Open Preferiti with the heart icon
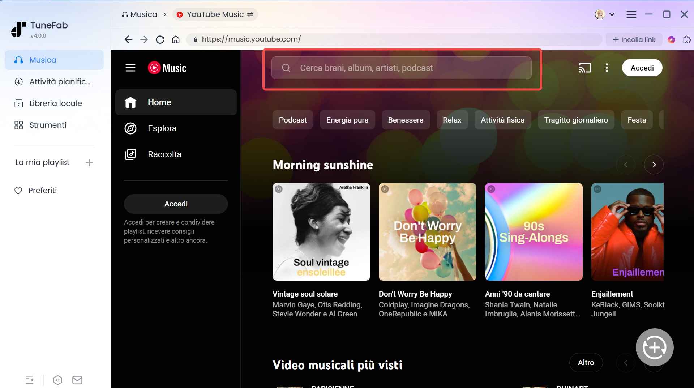 (x=43, y=191)
